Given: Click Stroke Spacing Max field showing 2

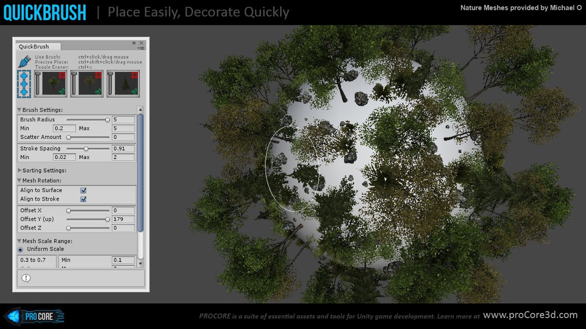Looking at the screenshot, I should 123,157.
